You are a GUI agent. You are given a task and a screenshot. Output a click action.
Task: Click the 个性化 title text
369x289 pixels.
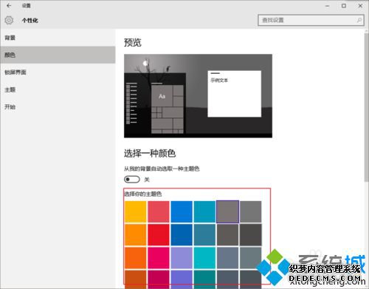click(30, 21)
